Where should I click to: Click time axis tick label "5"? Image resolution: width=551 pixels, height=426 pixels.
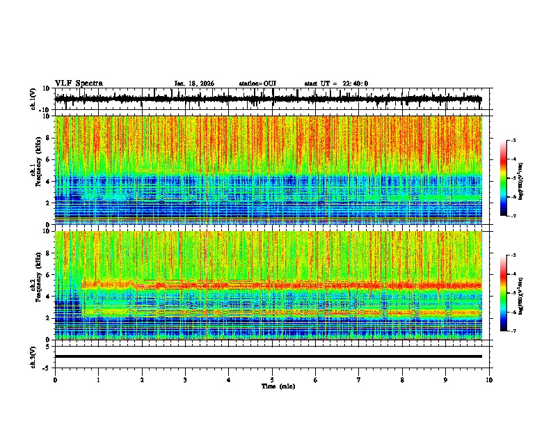click(272, 380)
